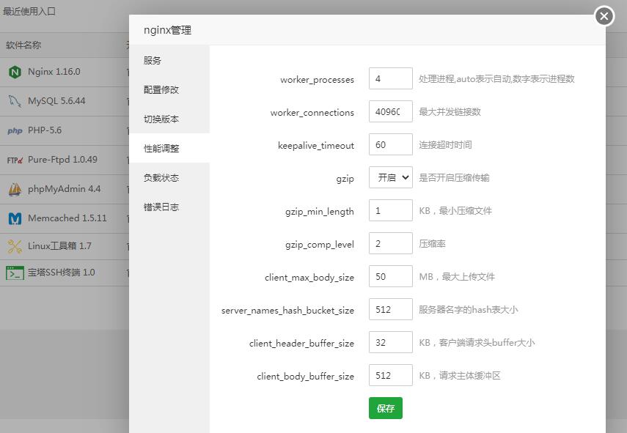Focus the gzip_min_length input field
627x433 pixels.
[x=391, y=210]
